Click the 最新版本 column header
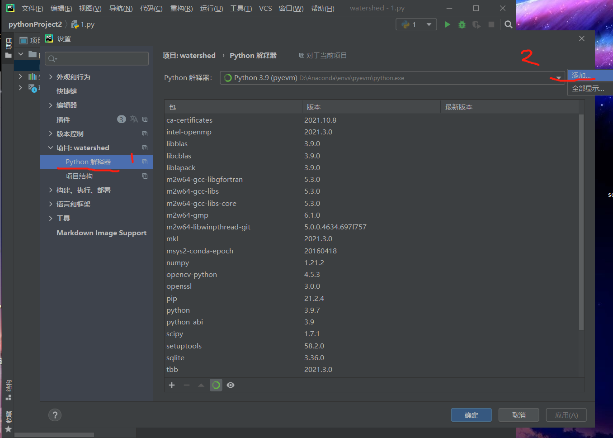 point(509,107)
